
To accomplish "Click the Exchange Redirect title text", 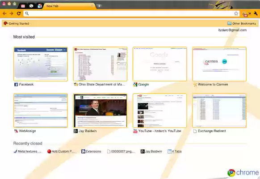I will point(212,131).
